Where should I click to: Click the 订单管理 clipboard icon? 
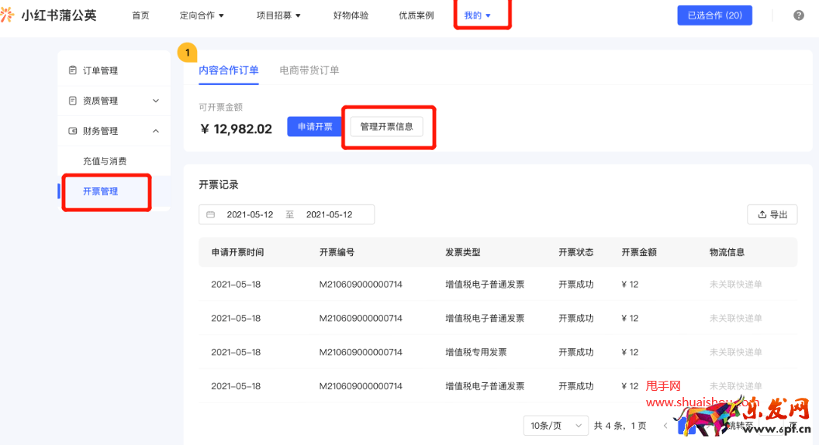click(73, 70)
